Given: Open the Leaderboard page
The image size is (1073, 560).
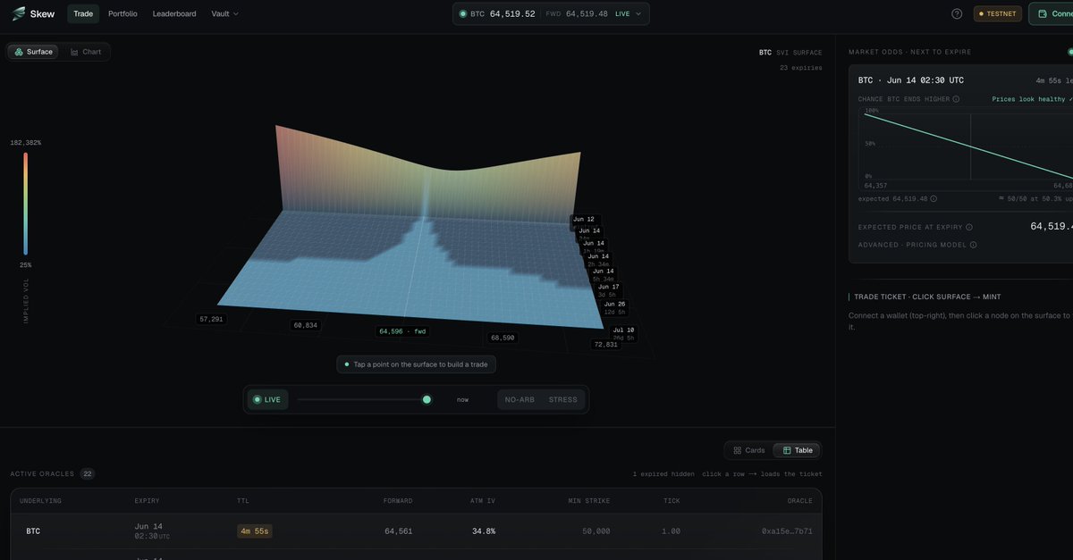Looking at the screenshot, I should (x=174, y=13).
